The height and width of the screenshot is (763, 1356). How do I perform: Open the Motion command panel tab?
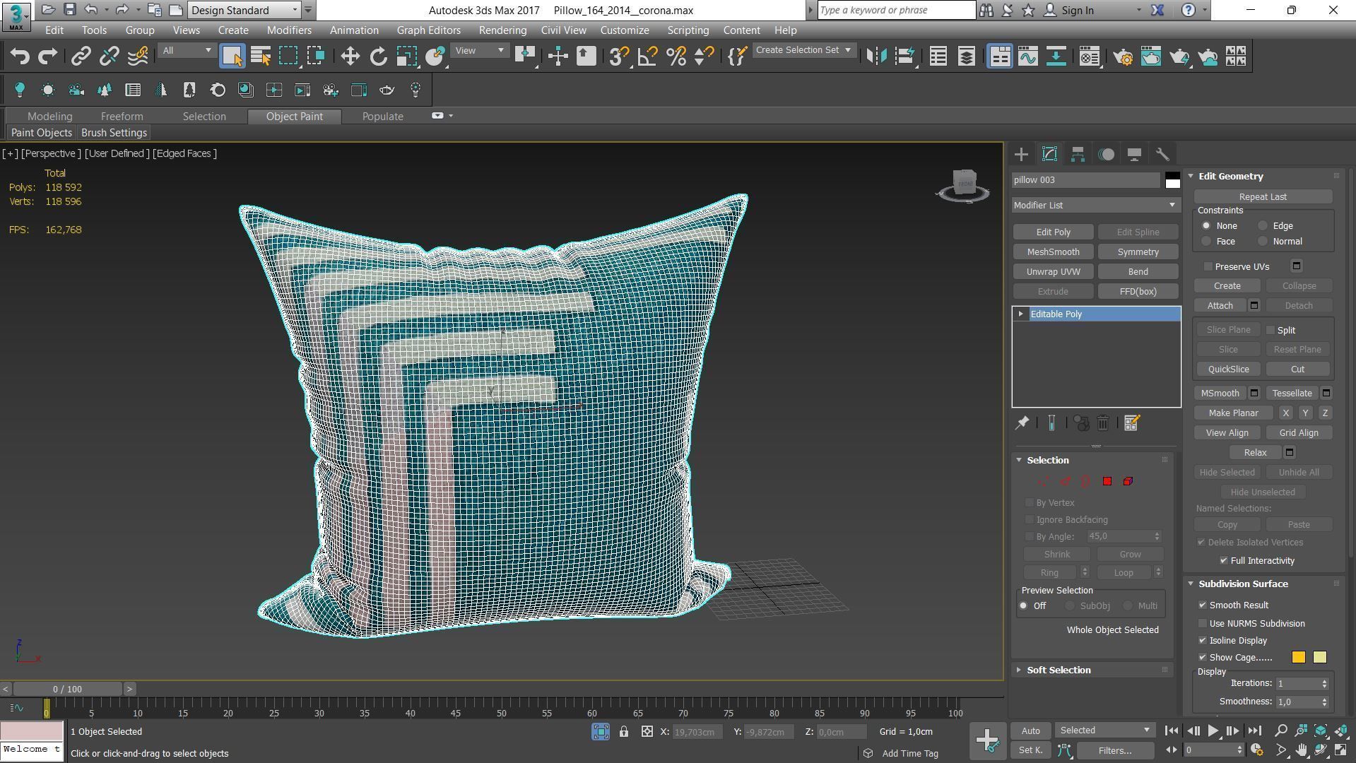point(1107,154)
